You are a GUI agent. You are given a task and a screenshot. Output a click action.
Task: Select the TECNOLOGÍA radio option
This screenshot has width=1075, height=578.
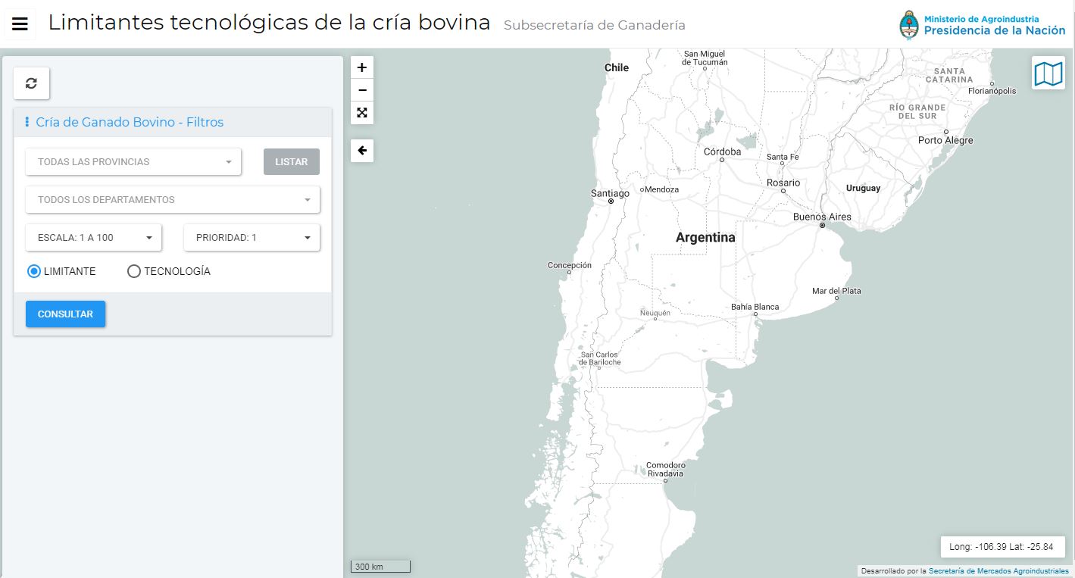(x=134, y=271)
